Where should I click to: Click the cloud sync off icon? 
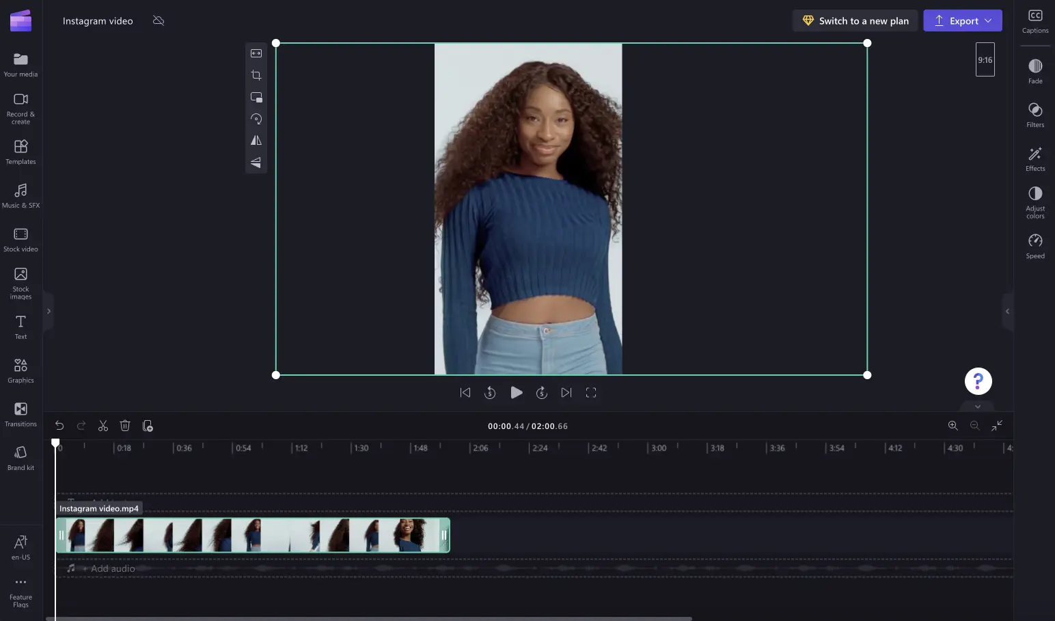159,20
